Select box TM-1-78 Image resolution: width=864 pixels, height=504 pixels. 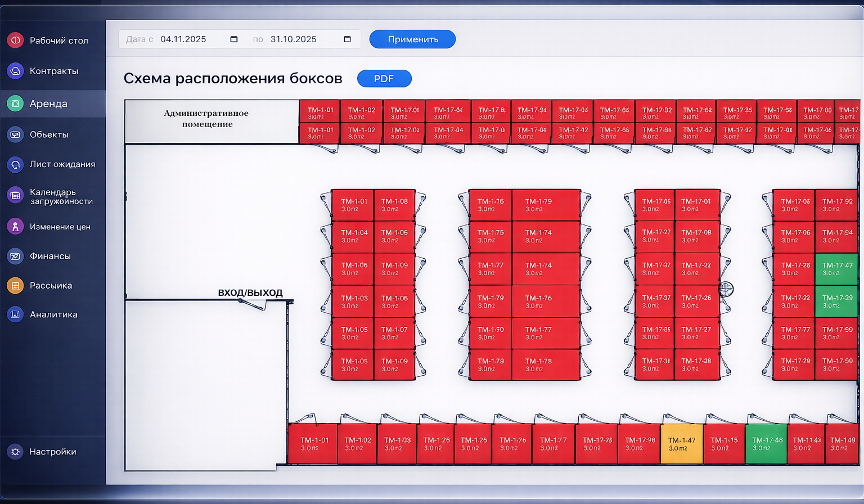(546, 364)
